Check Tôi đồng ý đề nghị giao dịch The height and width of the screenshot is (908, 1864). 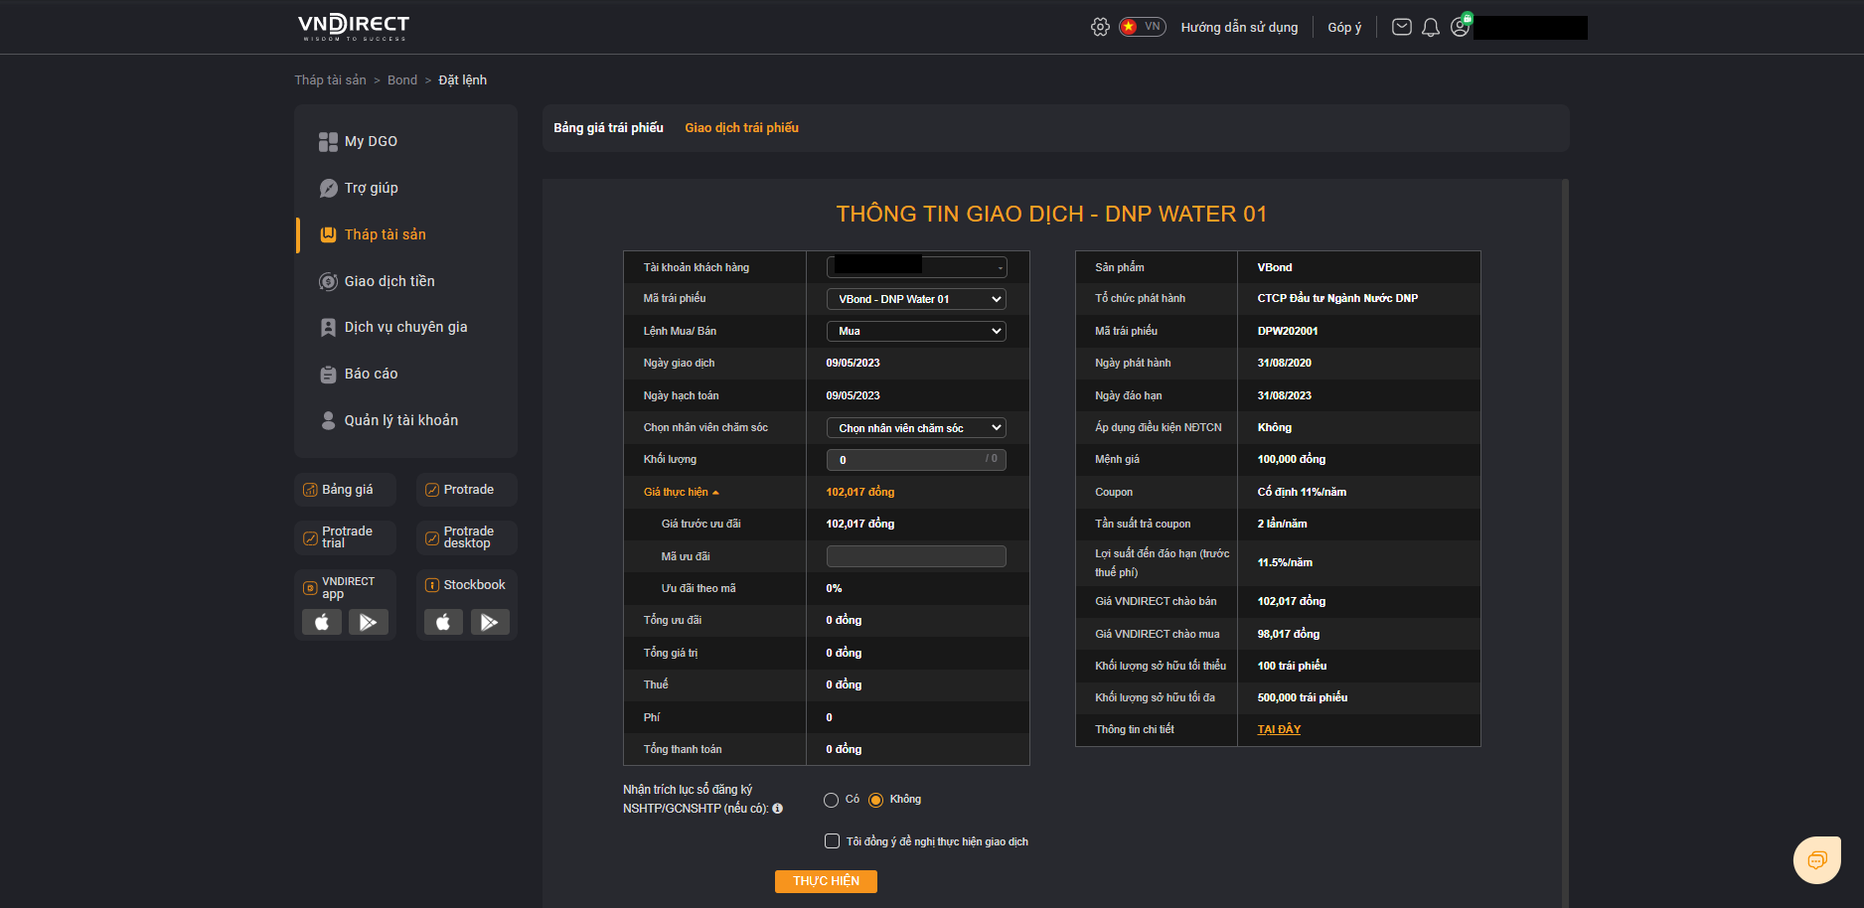click(833, 841)
